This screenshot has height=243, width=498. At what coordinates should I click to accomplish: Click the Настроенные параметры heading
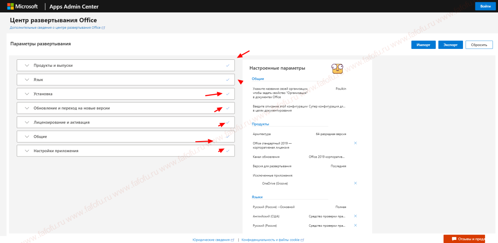pos(277,68)
